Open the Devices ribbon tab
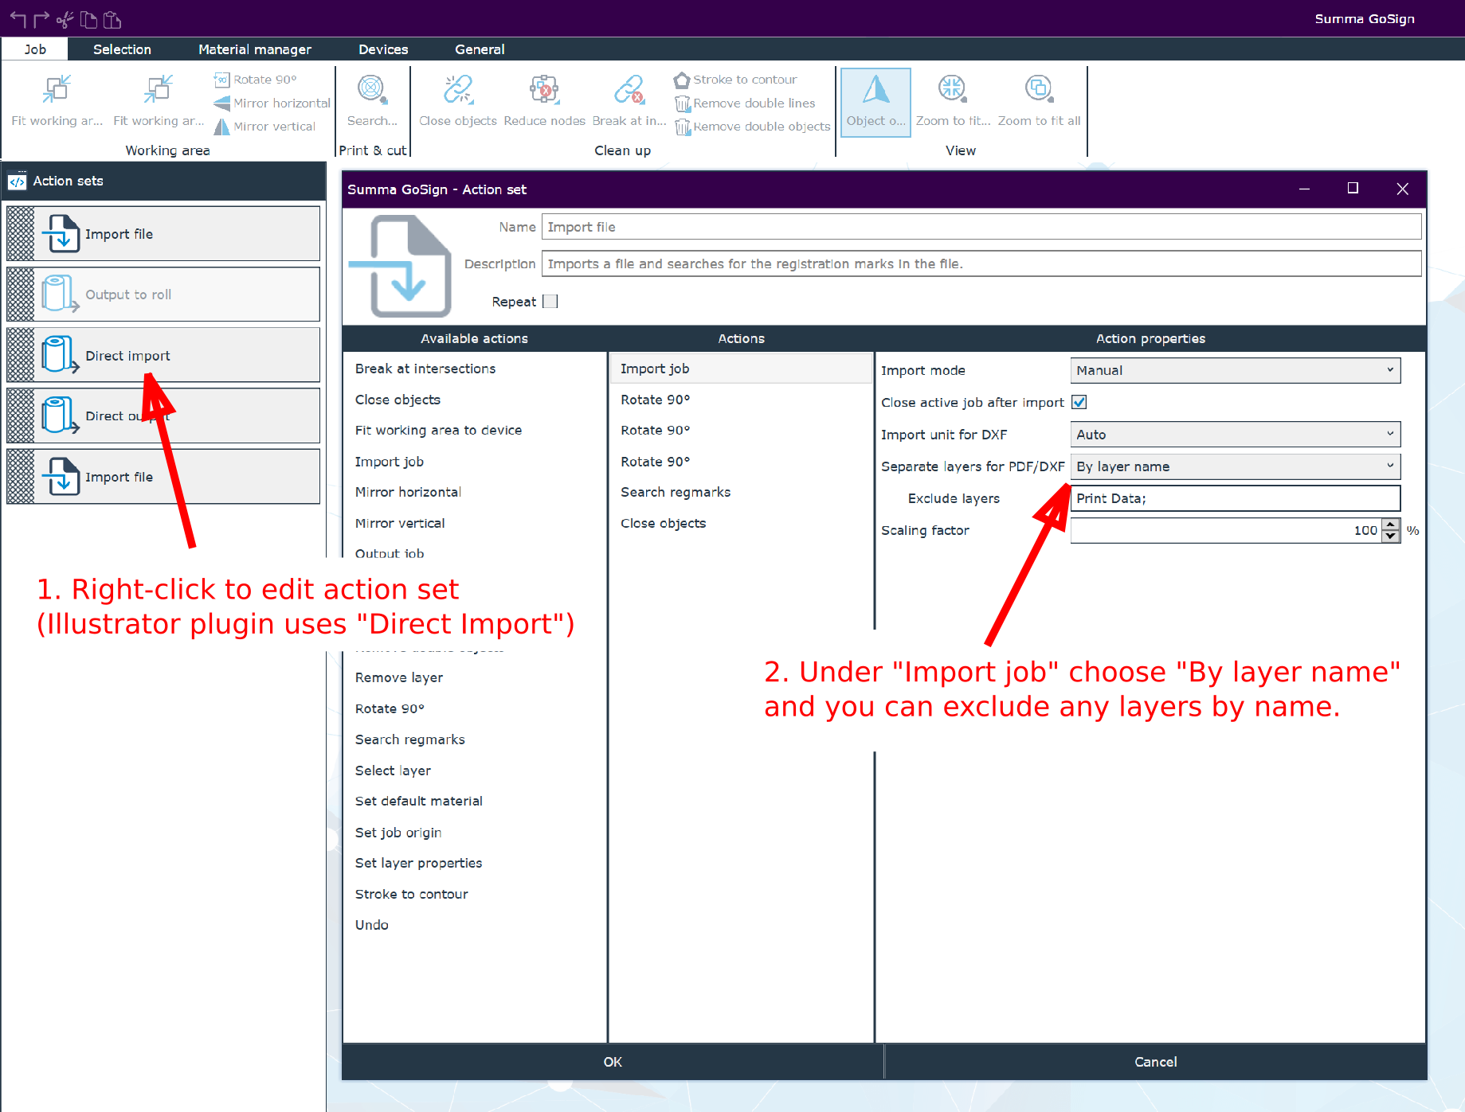Image resolution: width=1465 pixels, height=1112 pixels. point(383,49)
